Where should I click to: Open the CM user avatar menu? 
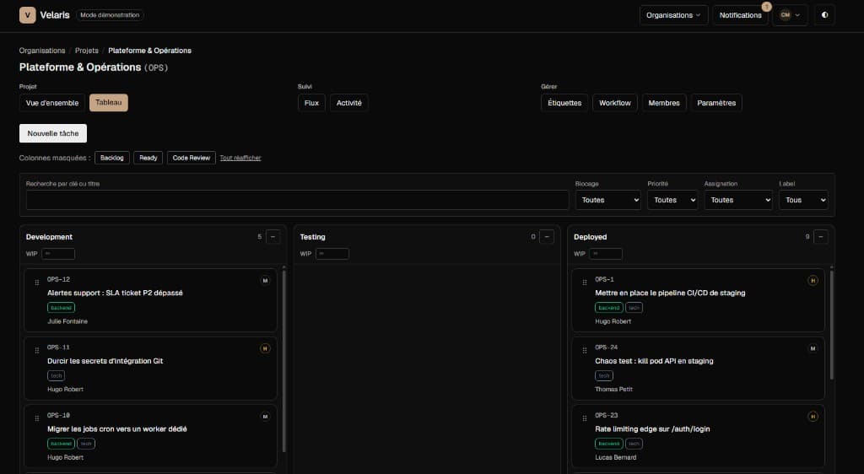click(x=790, y=15)
